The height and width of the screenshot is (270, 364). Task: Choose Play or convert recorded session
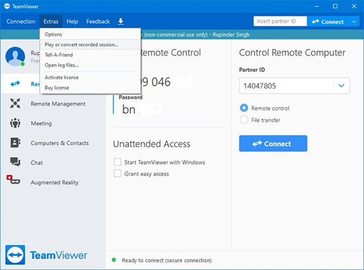click(81, 45)
